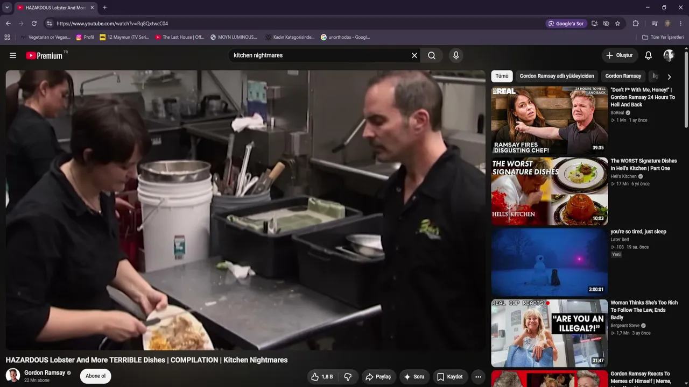Like the video with thumbs up
689x387 pixels.
tap(322, 377)
